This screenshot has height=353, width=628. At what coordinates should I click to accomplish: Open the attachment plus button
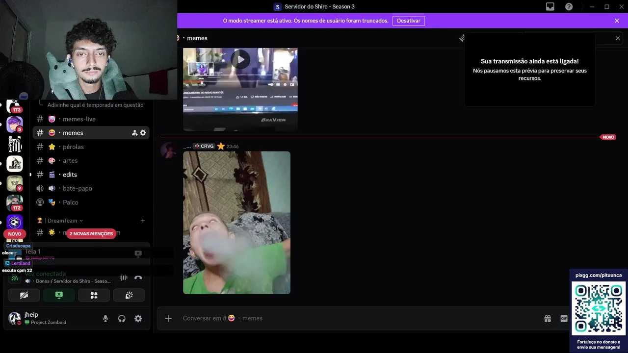168,318
